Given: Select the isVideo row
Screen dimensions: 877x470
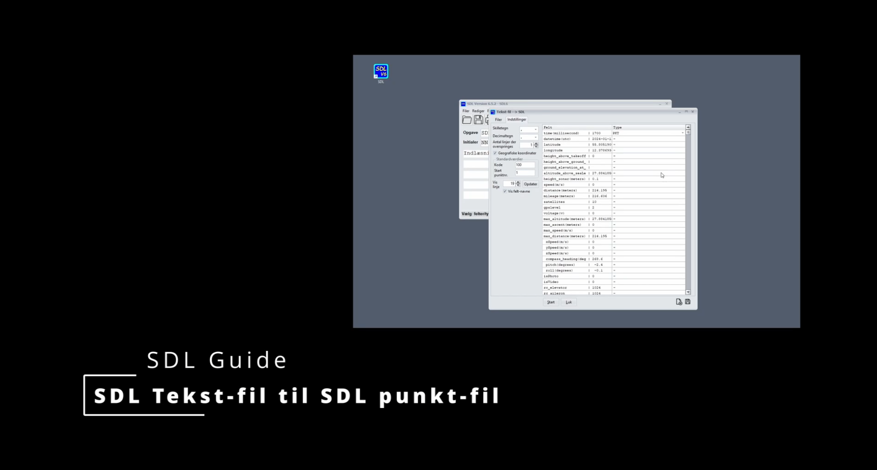Looking at the screenshot, I should 613,282.
